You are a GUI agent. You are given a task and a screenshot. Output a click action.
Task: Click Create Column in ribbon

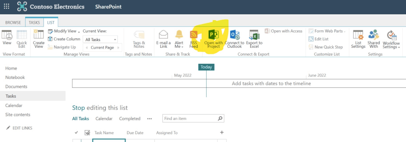click(x=64, y=39)
